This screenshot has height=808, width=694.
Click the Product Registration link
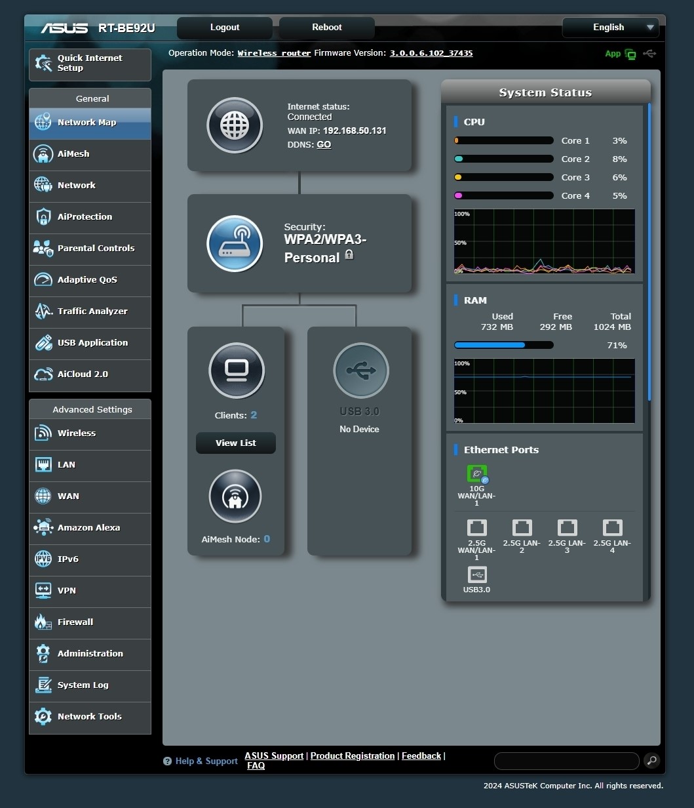pyautogui.click(x=353, y=756)
